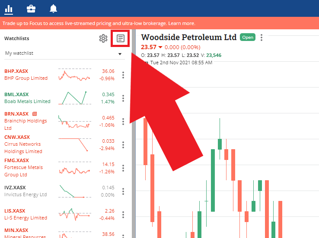Image resolution: width=319 pixels, height=238 pixels.
Task: Click the BHP price 36.06
Action: pyautogui.click(x=108, y=72)
